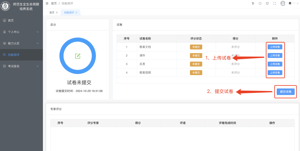Upload file for 教案文档 row

point(275,47)
